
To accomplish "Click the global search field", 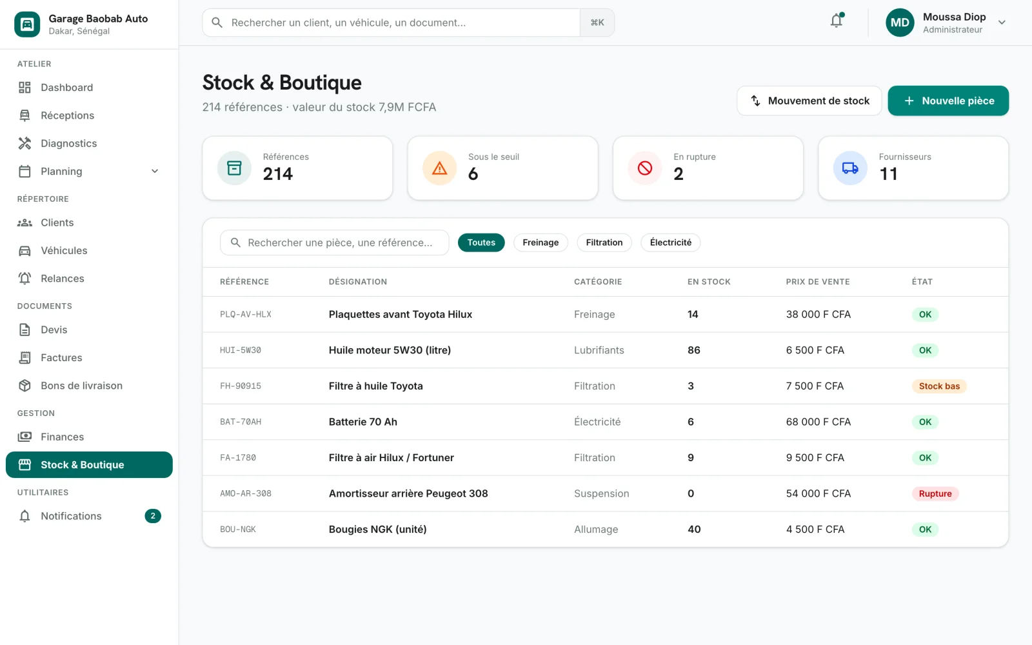I will 392,23.
